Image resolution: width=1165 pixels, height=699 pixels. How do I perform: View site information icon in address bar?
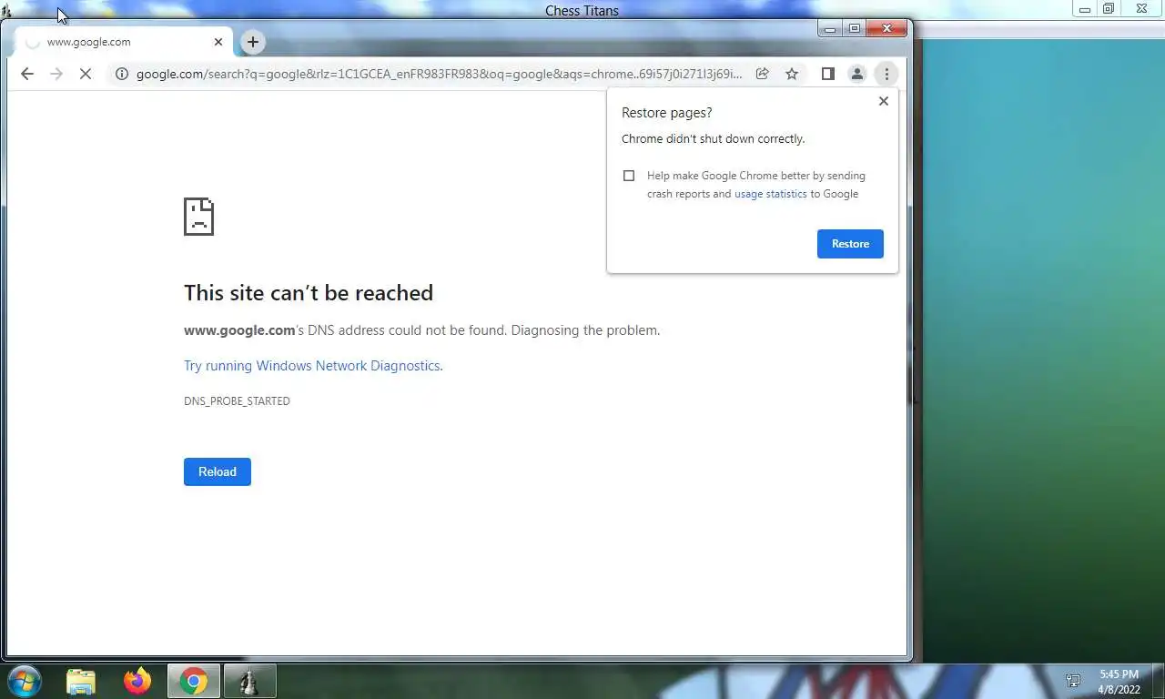tap(121, 74)
